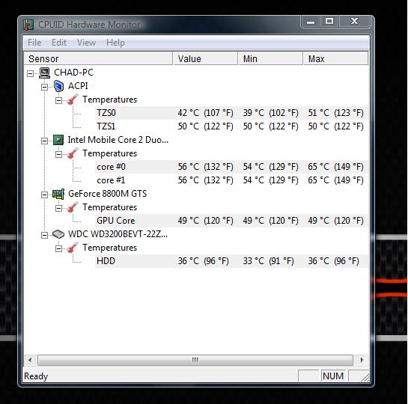This screenshot has height=404, width=408.
Task: Click the CHAD-PC computer icon
Action: [44, 73]
